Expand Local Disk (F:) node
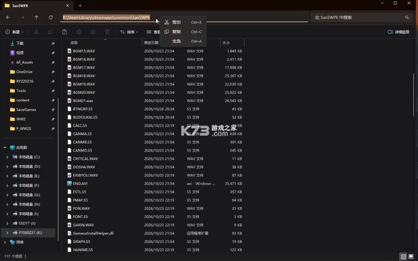This screenshot has height=261, width=418. click(7, 186)
